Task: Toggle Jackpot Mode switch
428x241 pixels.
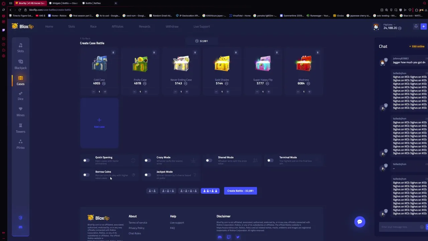Action: (x=147, y=175)
